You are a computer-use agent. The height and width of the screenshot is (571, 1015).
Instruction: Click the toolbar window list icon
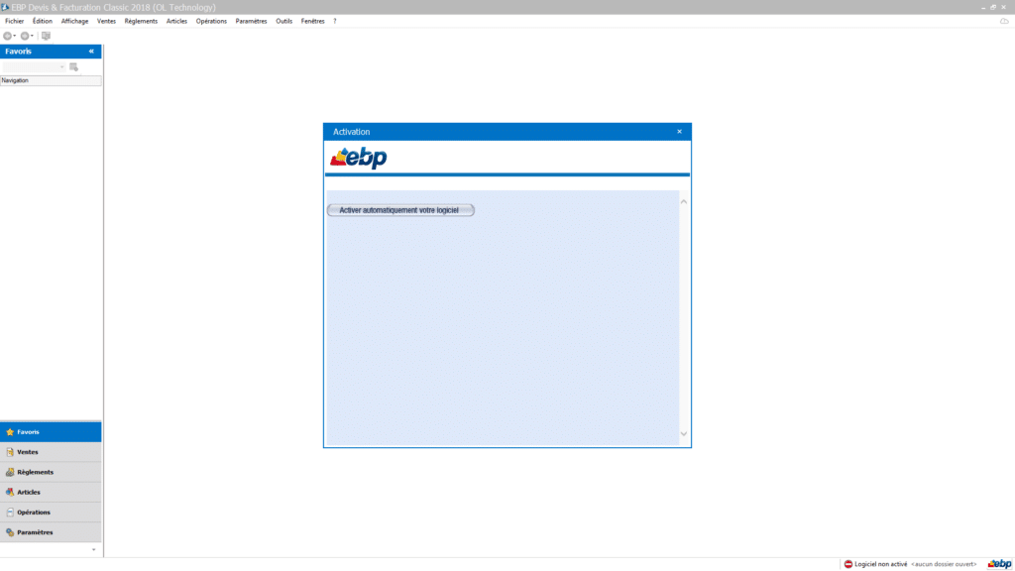[46, 37]
